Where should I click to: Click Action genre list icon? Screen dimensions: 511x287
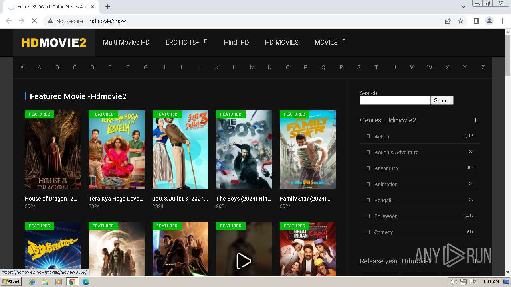(368, 136)
